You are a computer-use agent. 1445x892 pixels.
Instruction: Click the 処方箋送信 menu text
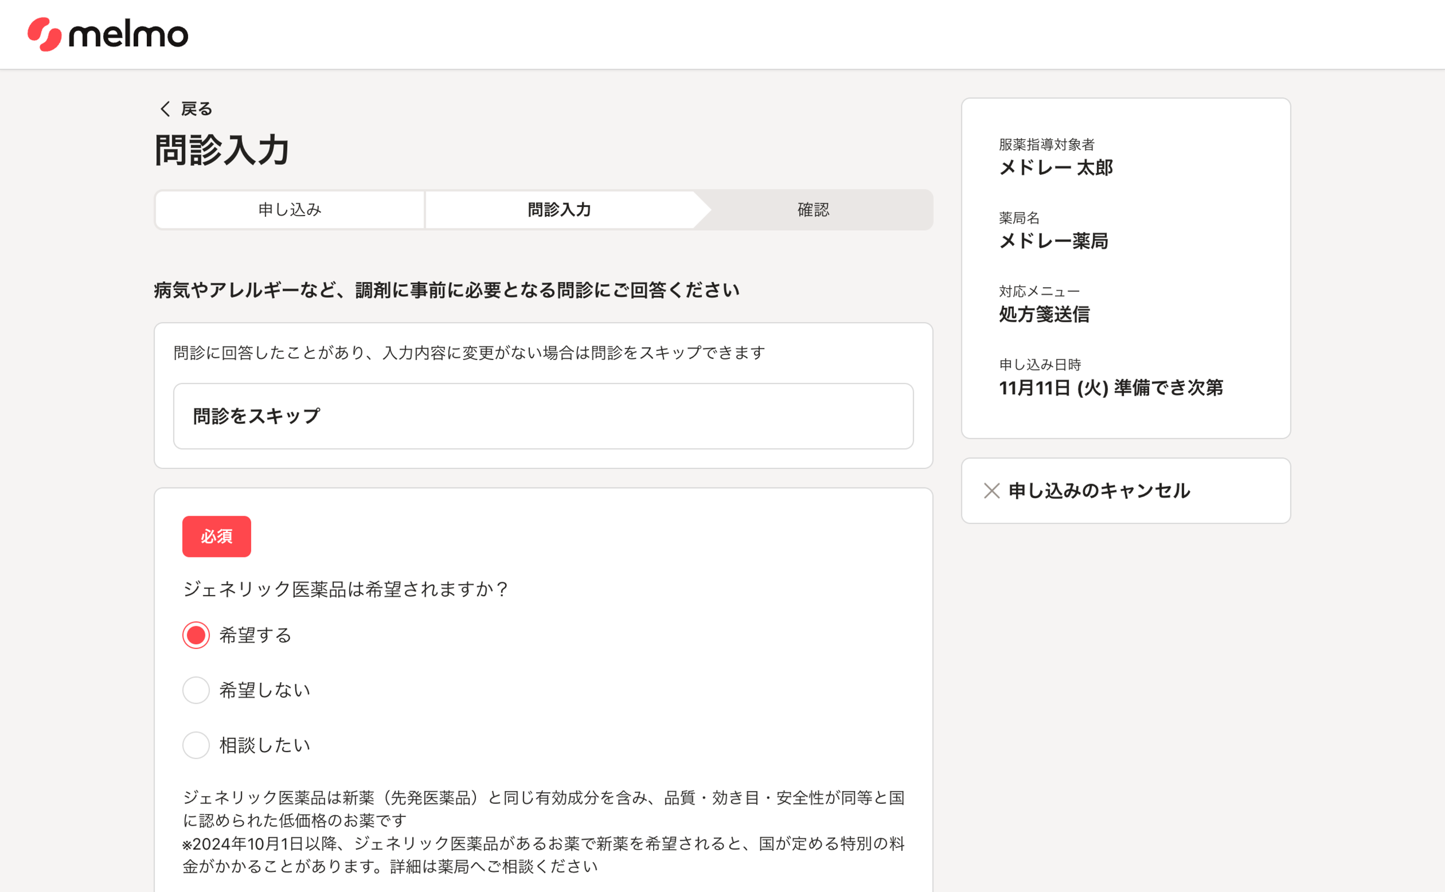[1044, 314]
